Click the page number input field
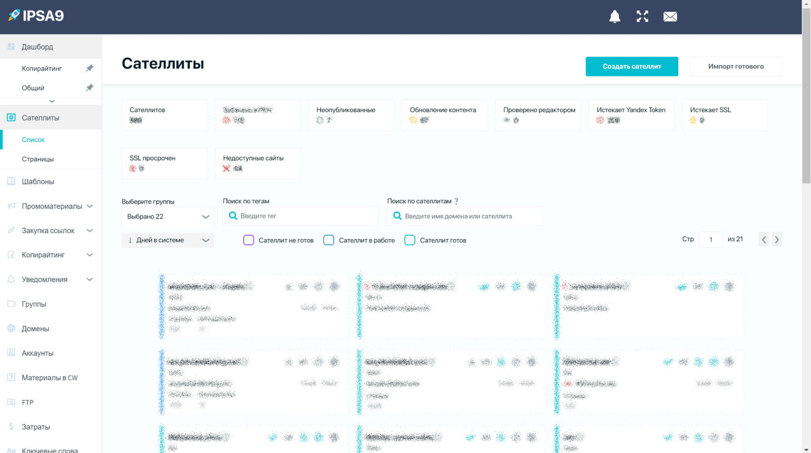Image resolution: width=811 pixels, height=453 pixels. coord(711,239)
